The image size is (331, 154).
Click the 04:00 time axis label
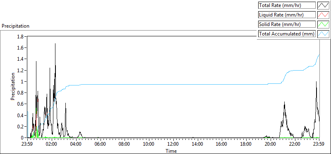(x=76, y=145)
